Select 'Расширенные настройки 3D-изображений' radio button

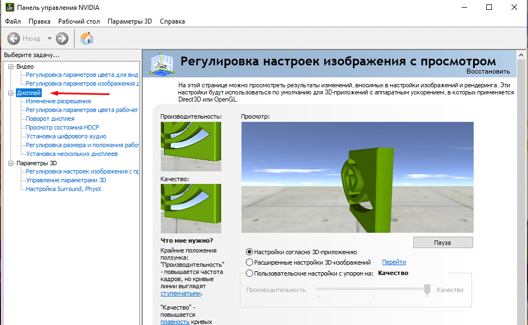pyautogui.click(x=250, y=262)
